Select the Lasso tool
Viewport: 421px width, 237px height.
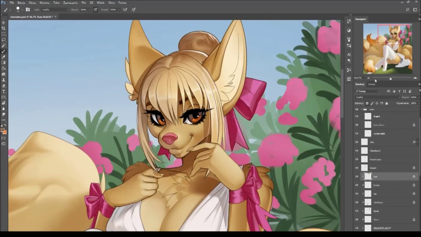4,40
